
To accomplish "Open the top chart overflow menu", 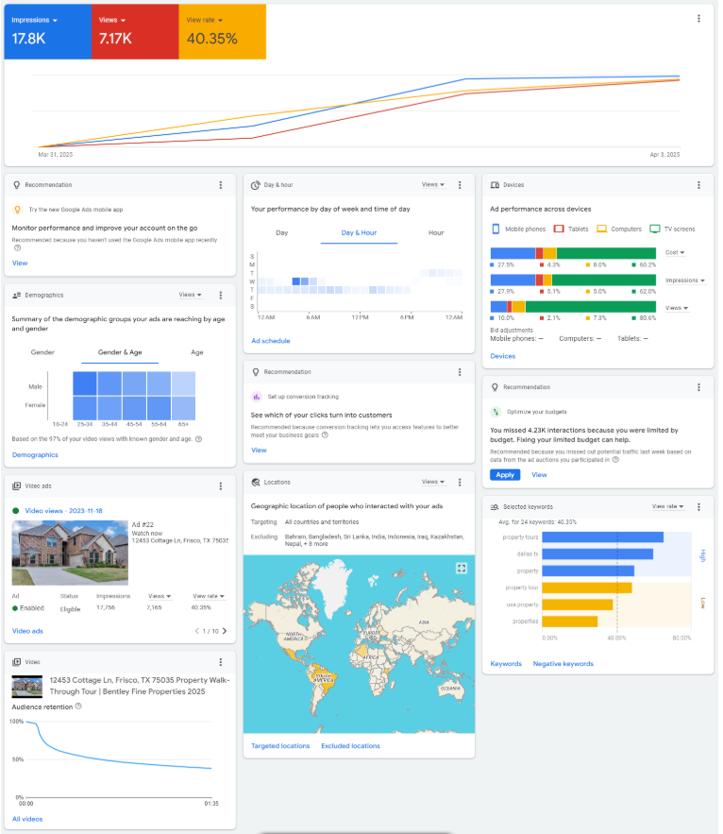I will tap(698, 18).
